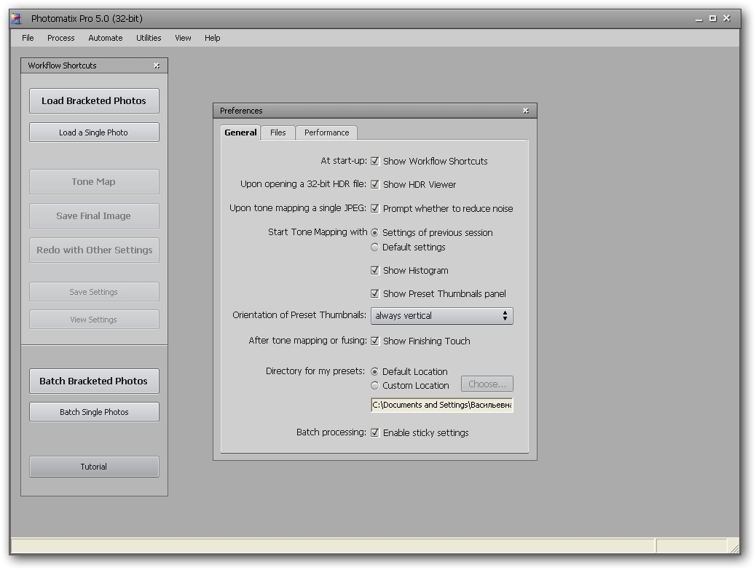Screen dimensions: 756x570
Task: Open the Utilities menu
Action: point(149,38)
